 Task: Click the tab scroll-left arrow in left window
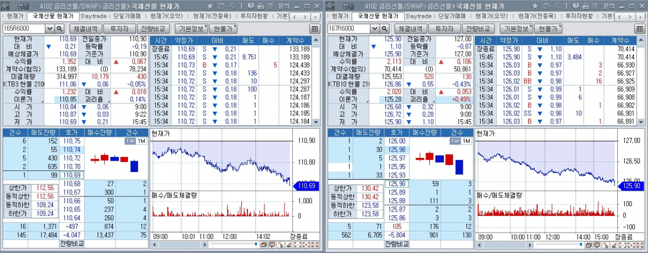click(294, 17)
